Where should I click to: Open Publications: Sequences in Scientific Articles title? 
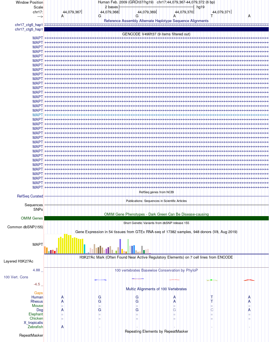pyautogui.click(x=156, y=201)
